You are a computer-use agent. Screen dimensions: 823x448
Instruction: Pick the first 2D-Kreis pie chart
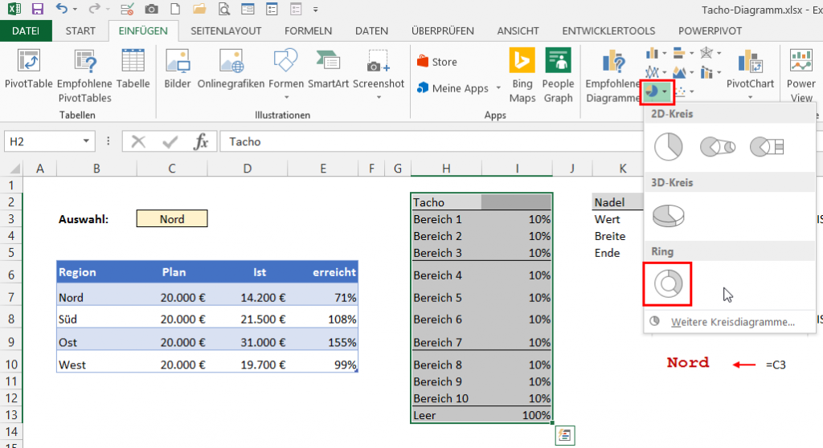668,146
